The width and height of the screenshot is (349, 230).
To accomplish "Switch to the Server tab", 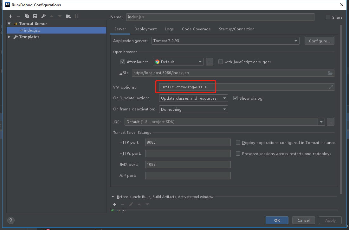I will [120, 29].
